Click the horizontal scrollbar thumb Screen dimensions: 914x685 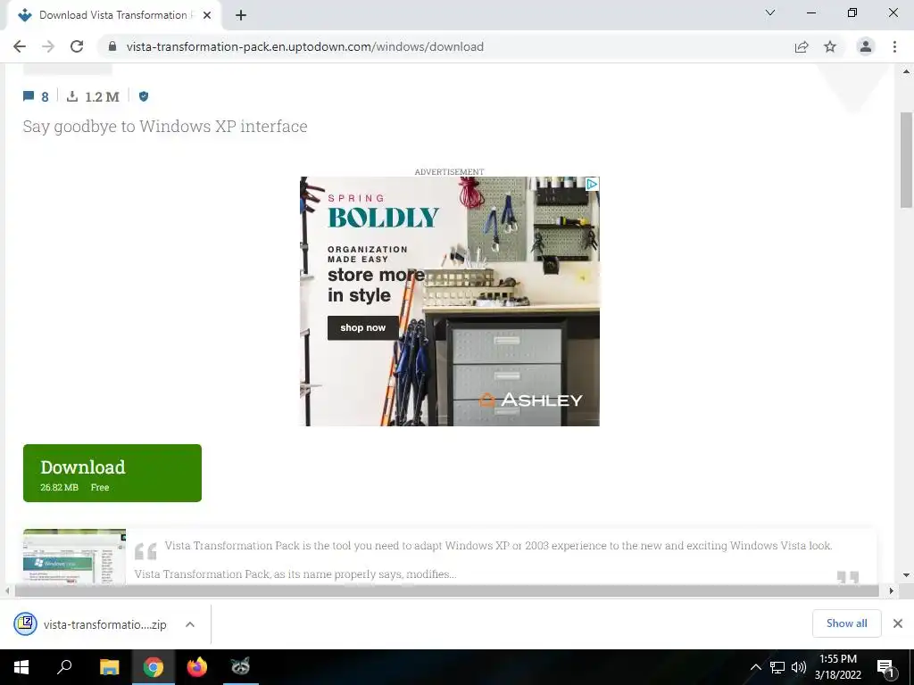point(446,590)
